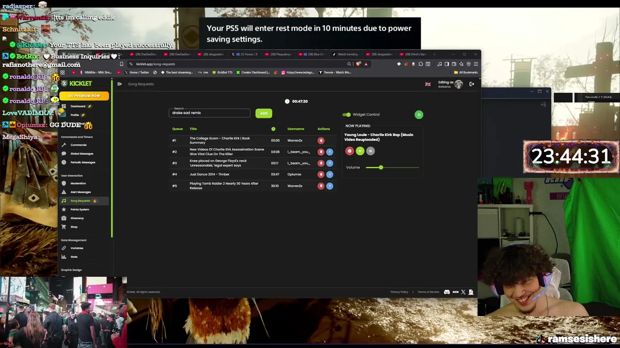Open the Home / Twitter bookmark

click(x=137, y=72)
